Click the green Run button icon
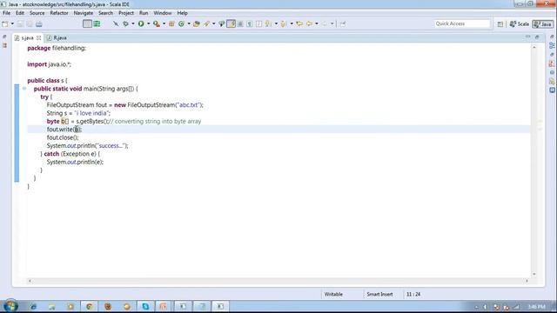This screenshot has height=313, width=557. point(141,23)
